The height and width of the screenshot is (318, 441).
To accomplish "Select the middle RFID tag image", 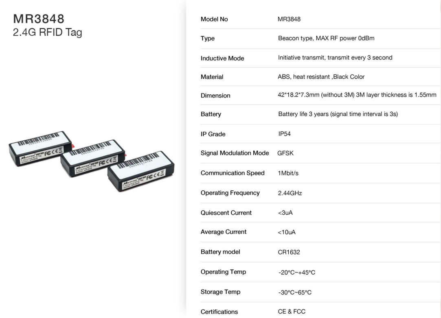I will coord(93,158).
